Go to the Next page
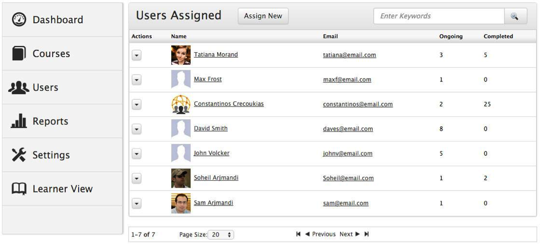This screenshot has width=540, height=245. click(x=349, y=234)
